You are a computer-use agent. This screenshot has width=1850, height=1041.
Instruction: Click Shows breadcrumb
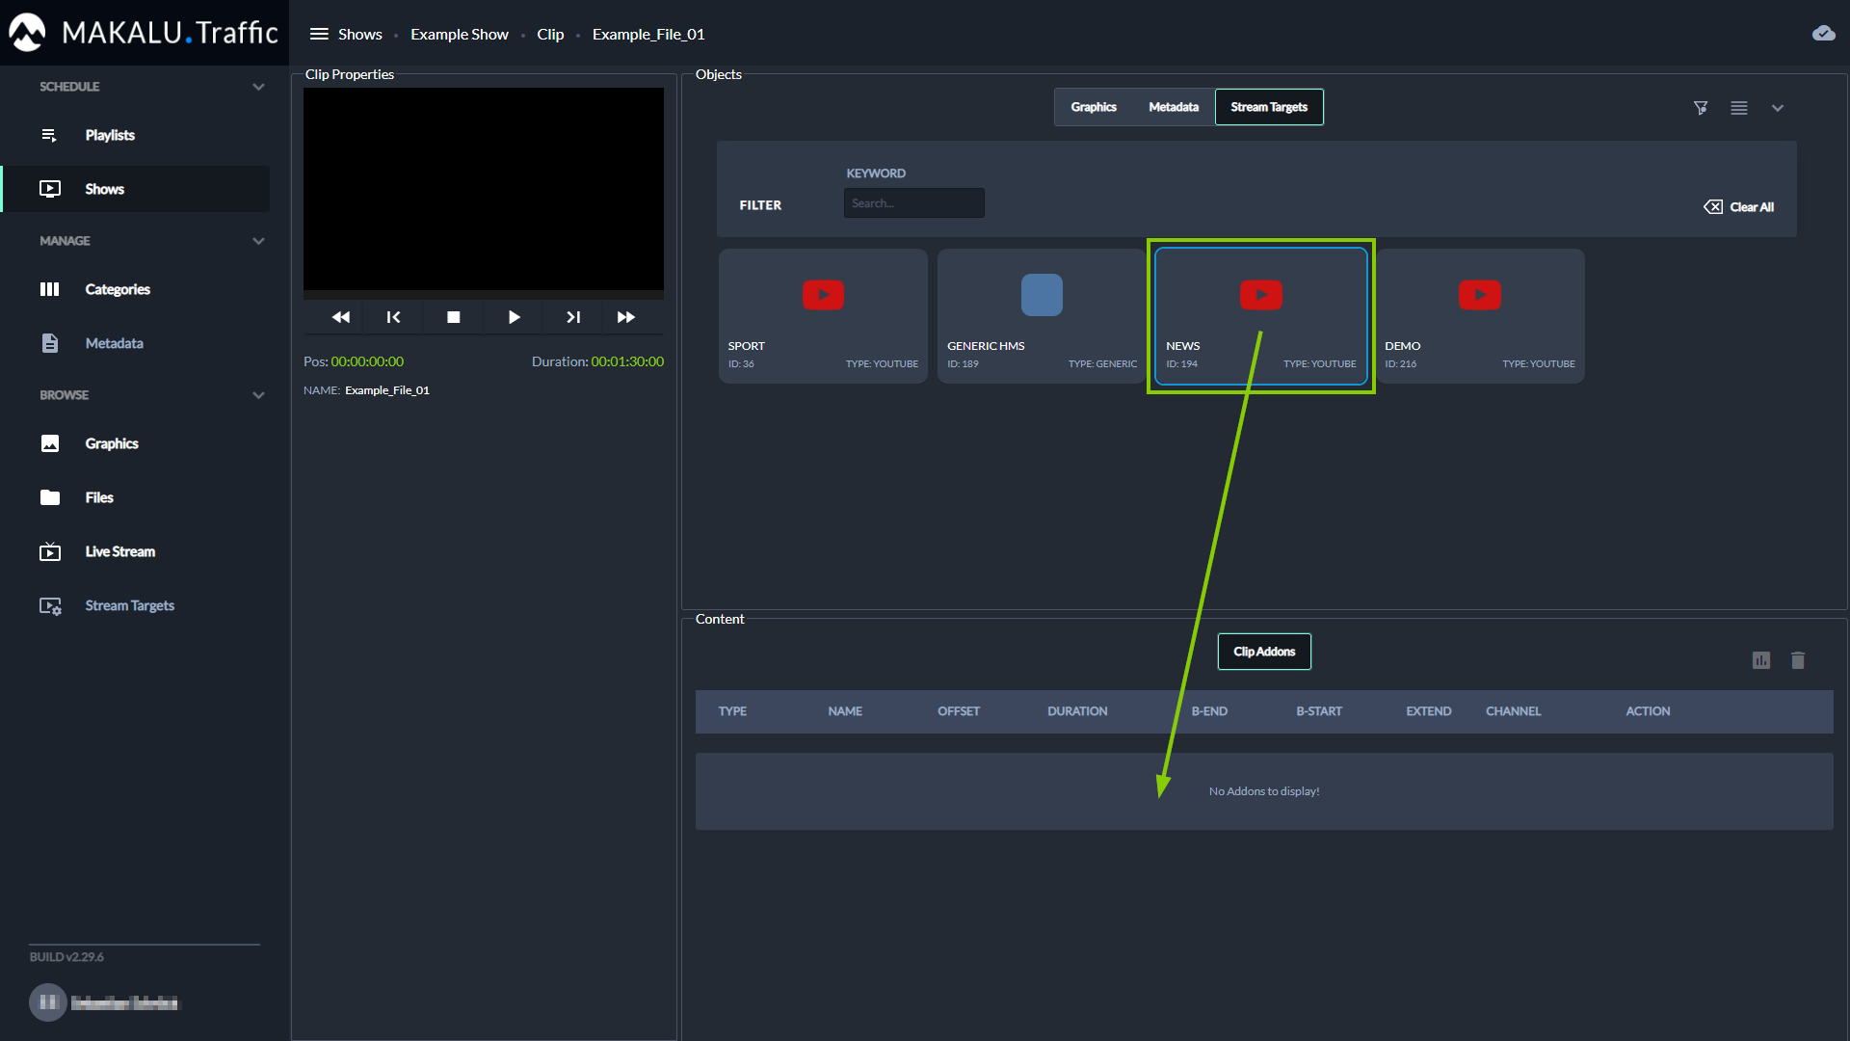point(360,34)
